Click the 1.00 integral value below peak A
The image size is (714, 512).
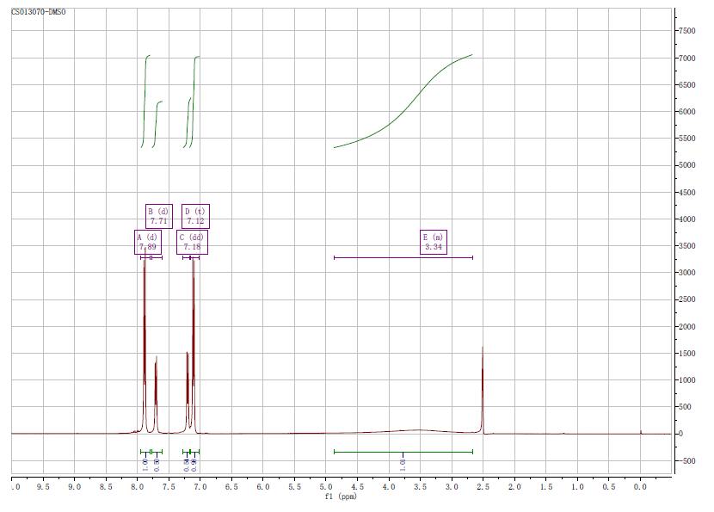145,465
